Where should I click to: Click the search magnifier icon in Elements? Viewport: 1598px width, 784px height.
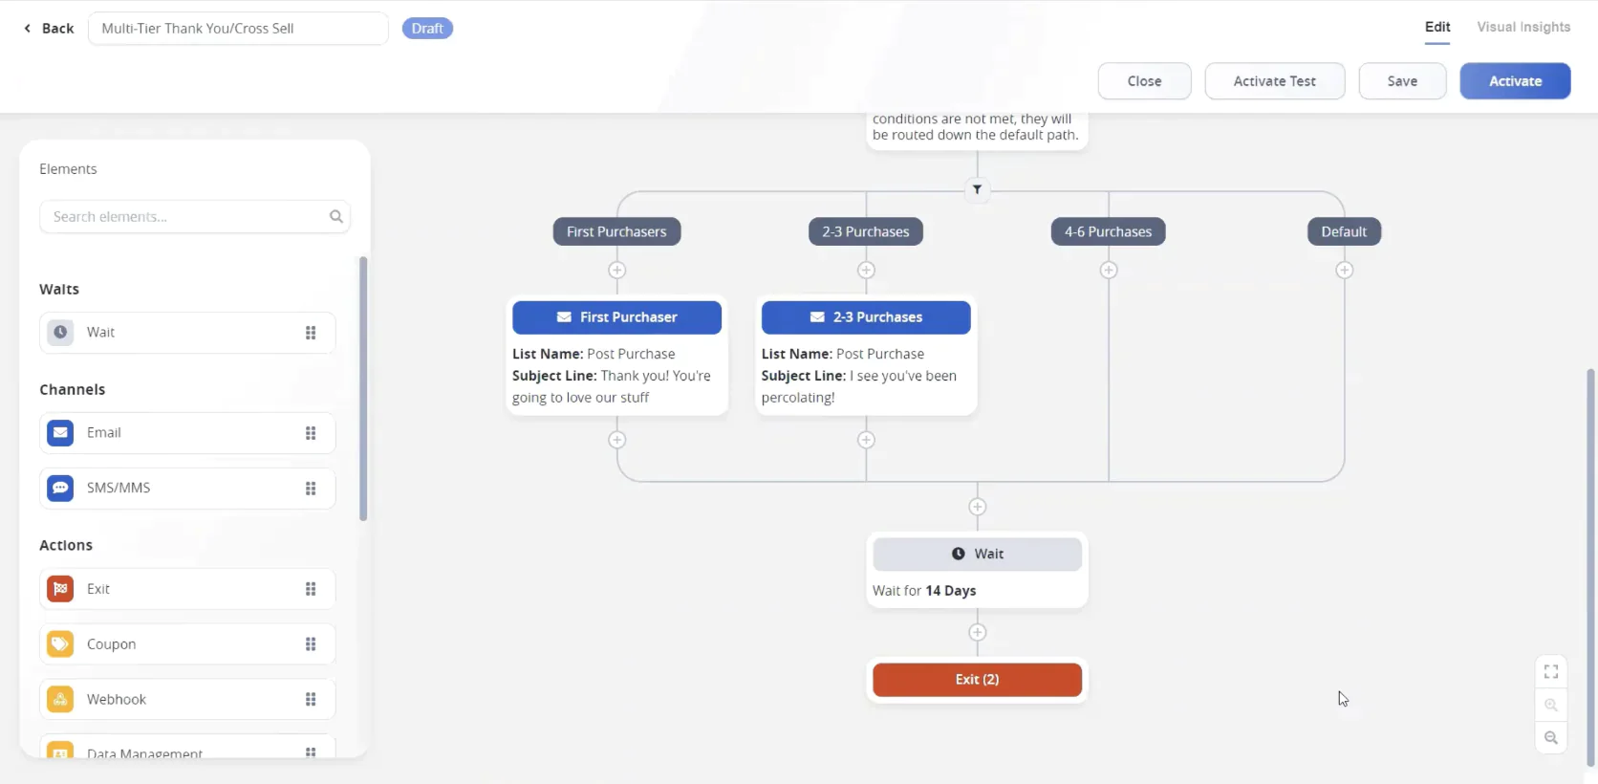pyautogui.click(x=336, y=217)
